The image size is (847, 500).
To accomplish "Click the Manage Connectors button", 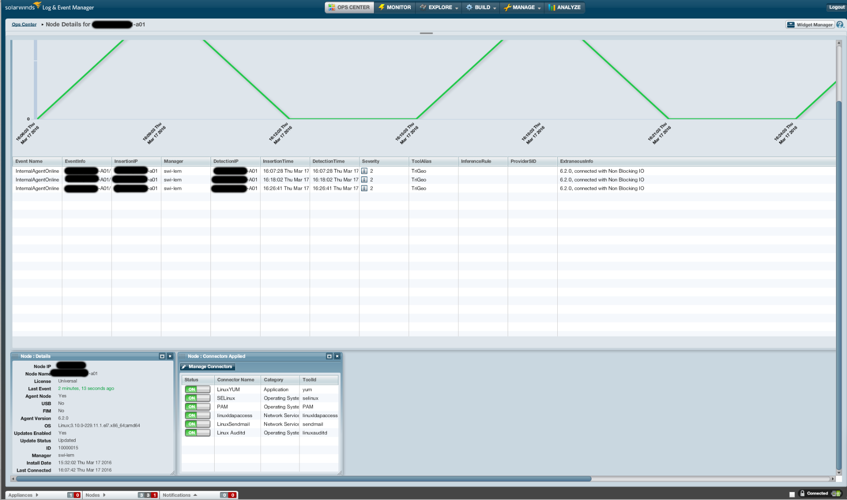I will pos(207,367).
